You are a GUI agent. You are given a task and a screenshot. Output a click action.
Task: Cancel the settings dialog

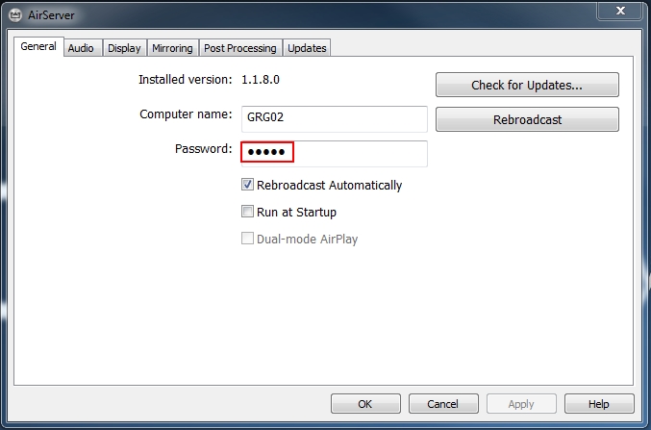pos(443,403)
